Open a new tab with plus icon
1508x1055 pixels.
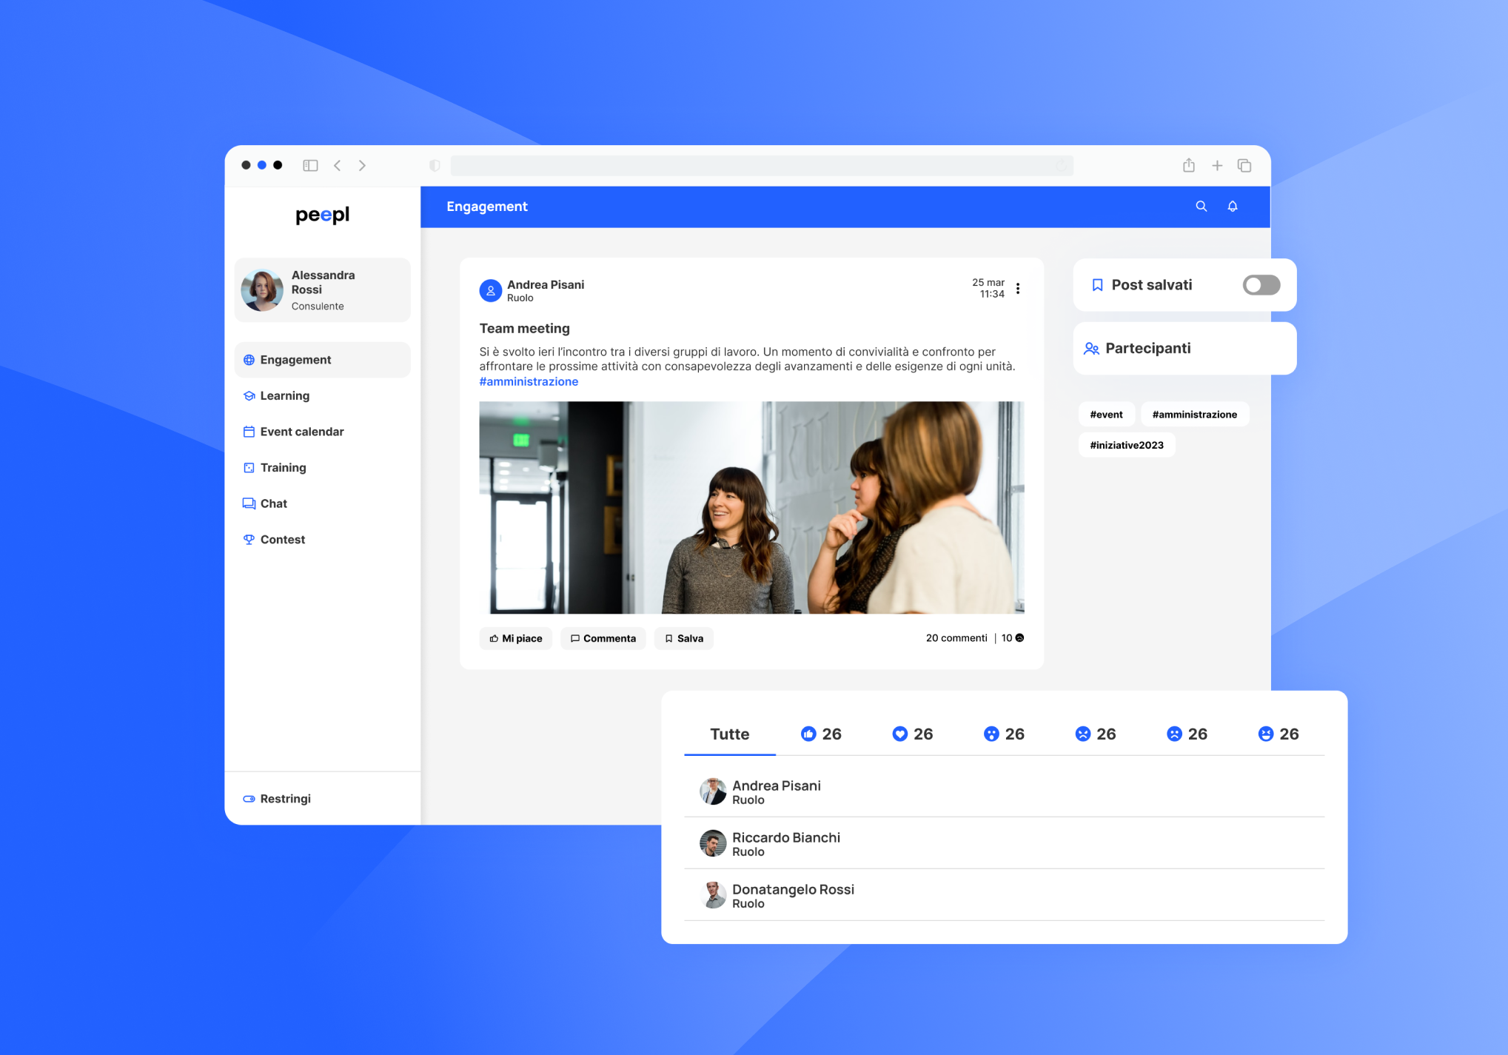pos(1217,166)
